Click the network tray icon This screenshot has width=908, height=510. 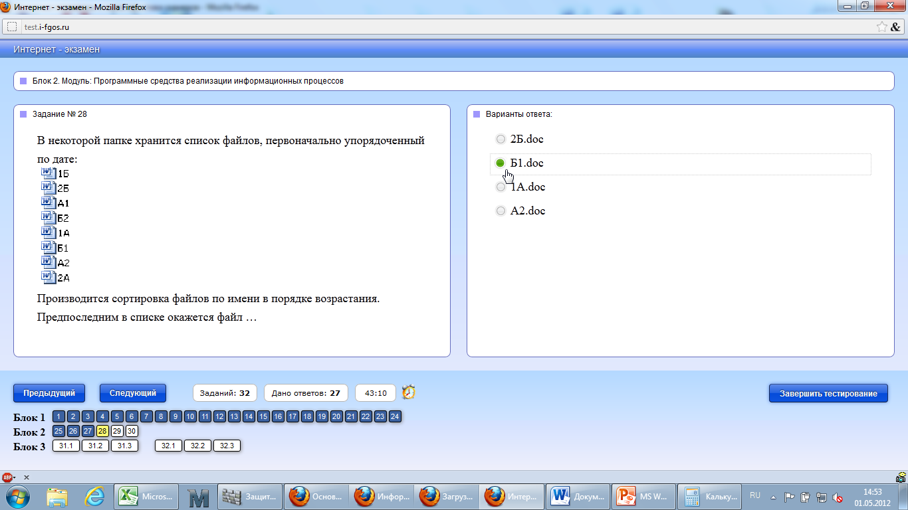[822, 497]
